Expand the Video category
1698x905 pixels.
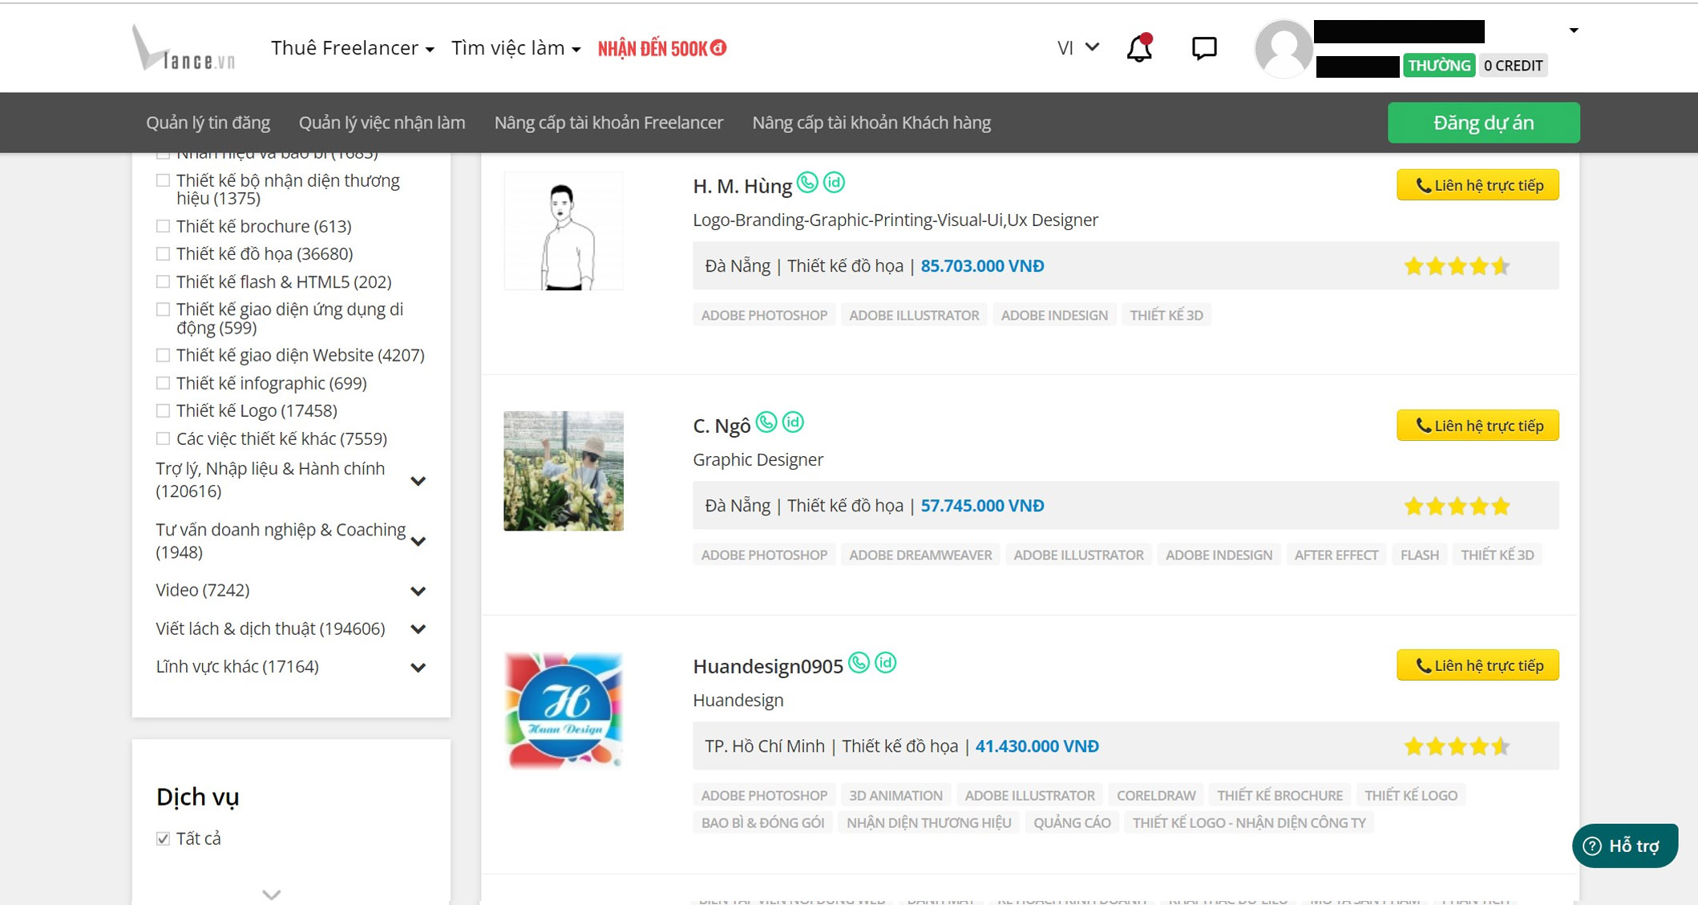[x=418, y=592]
